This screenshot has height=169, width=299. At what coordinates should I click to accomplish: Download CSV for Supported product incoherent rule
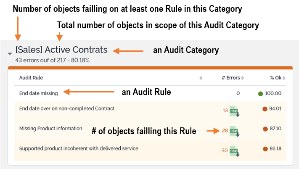(235, 151)
